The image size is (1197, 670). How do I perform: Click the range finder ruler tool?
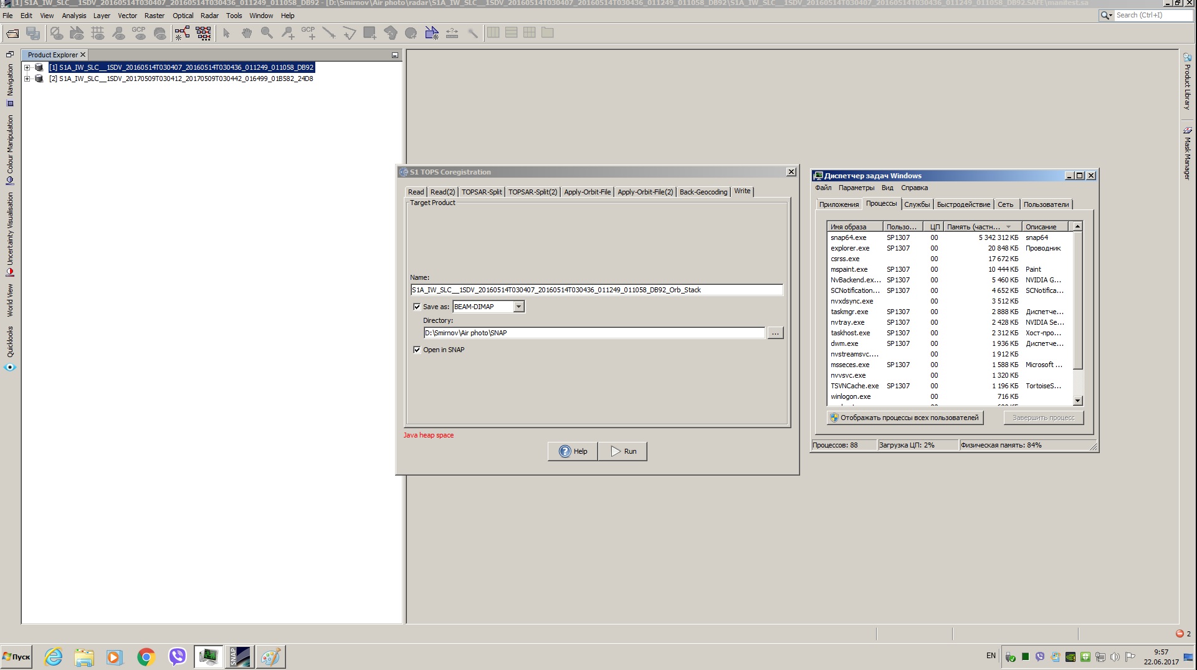click(452, 33)
